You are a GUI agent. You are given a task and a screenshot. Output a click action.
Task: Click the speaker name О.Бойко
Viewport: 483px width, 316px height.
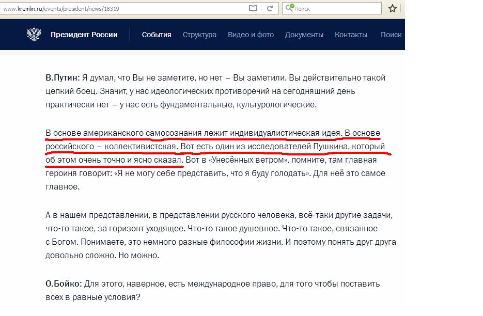pyautogui.click(x=63, y=284)
